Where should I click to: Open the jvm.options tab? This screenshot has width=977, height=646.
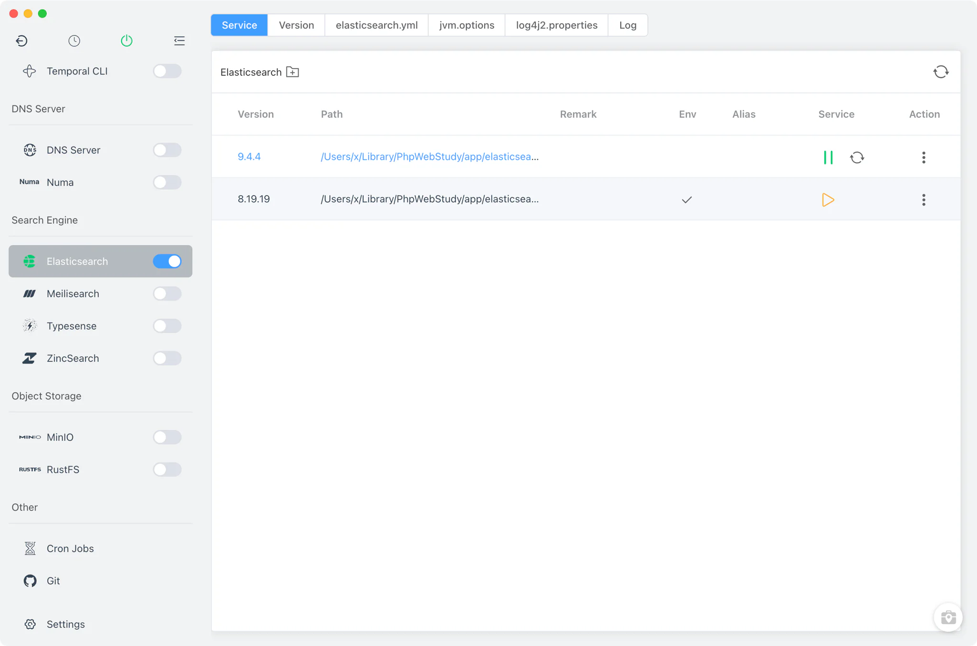pyautogui.click(x=467, y=25)
